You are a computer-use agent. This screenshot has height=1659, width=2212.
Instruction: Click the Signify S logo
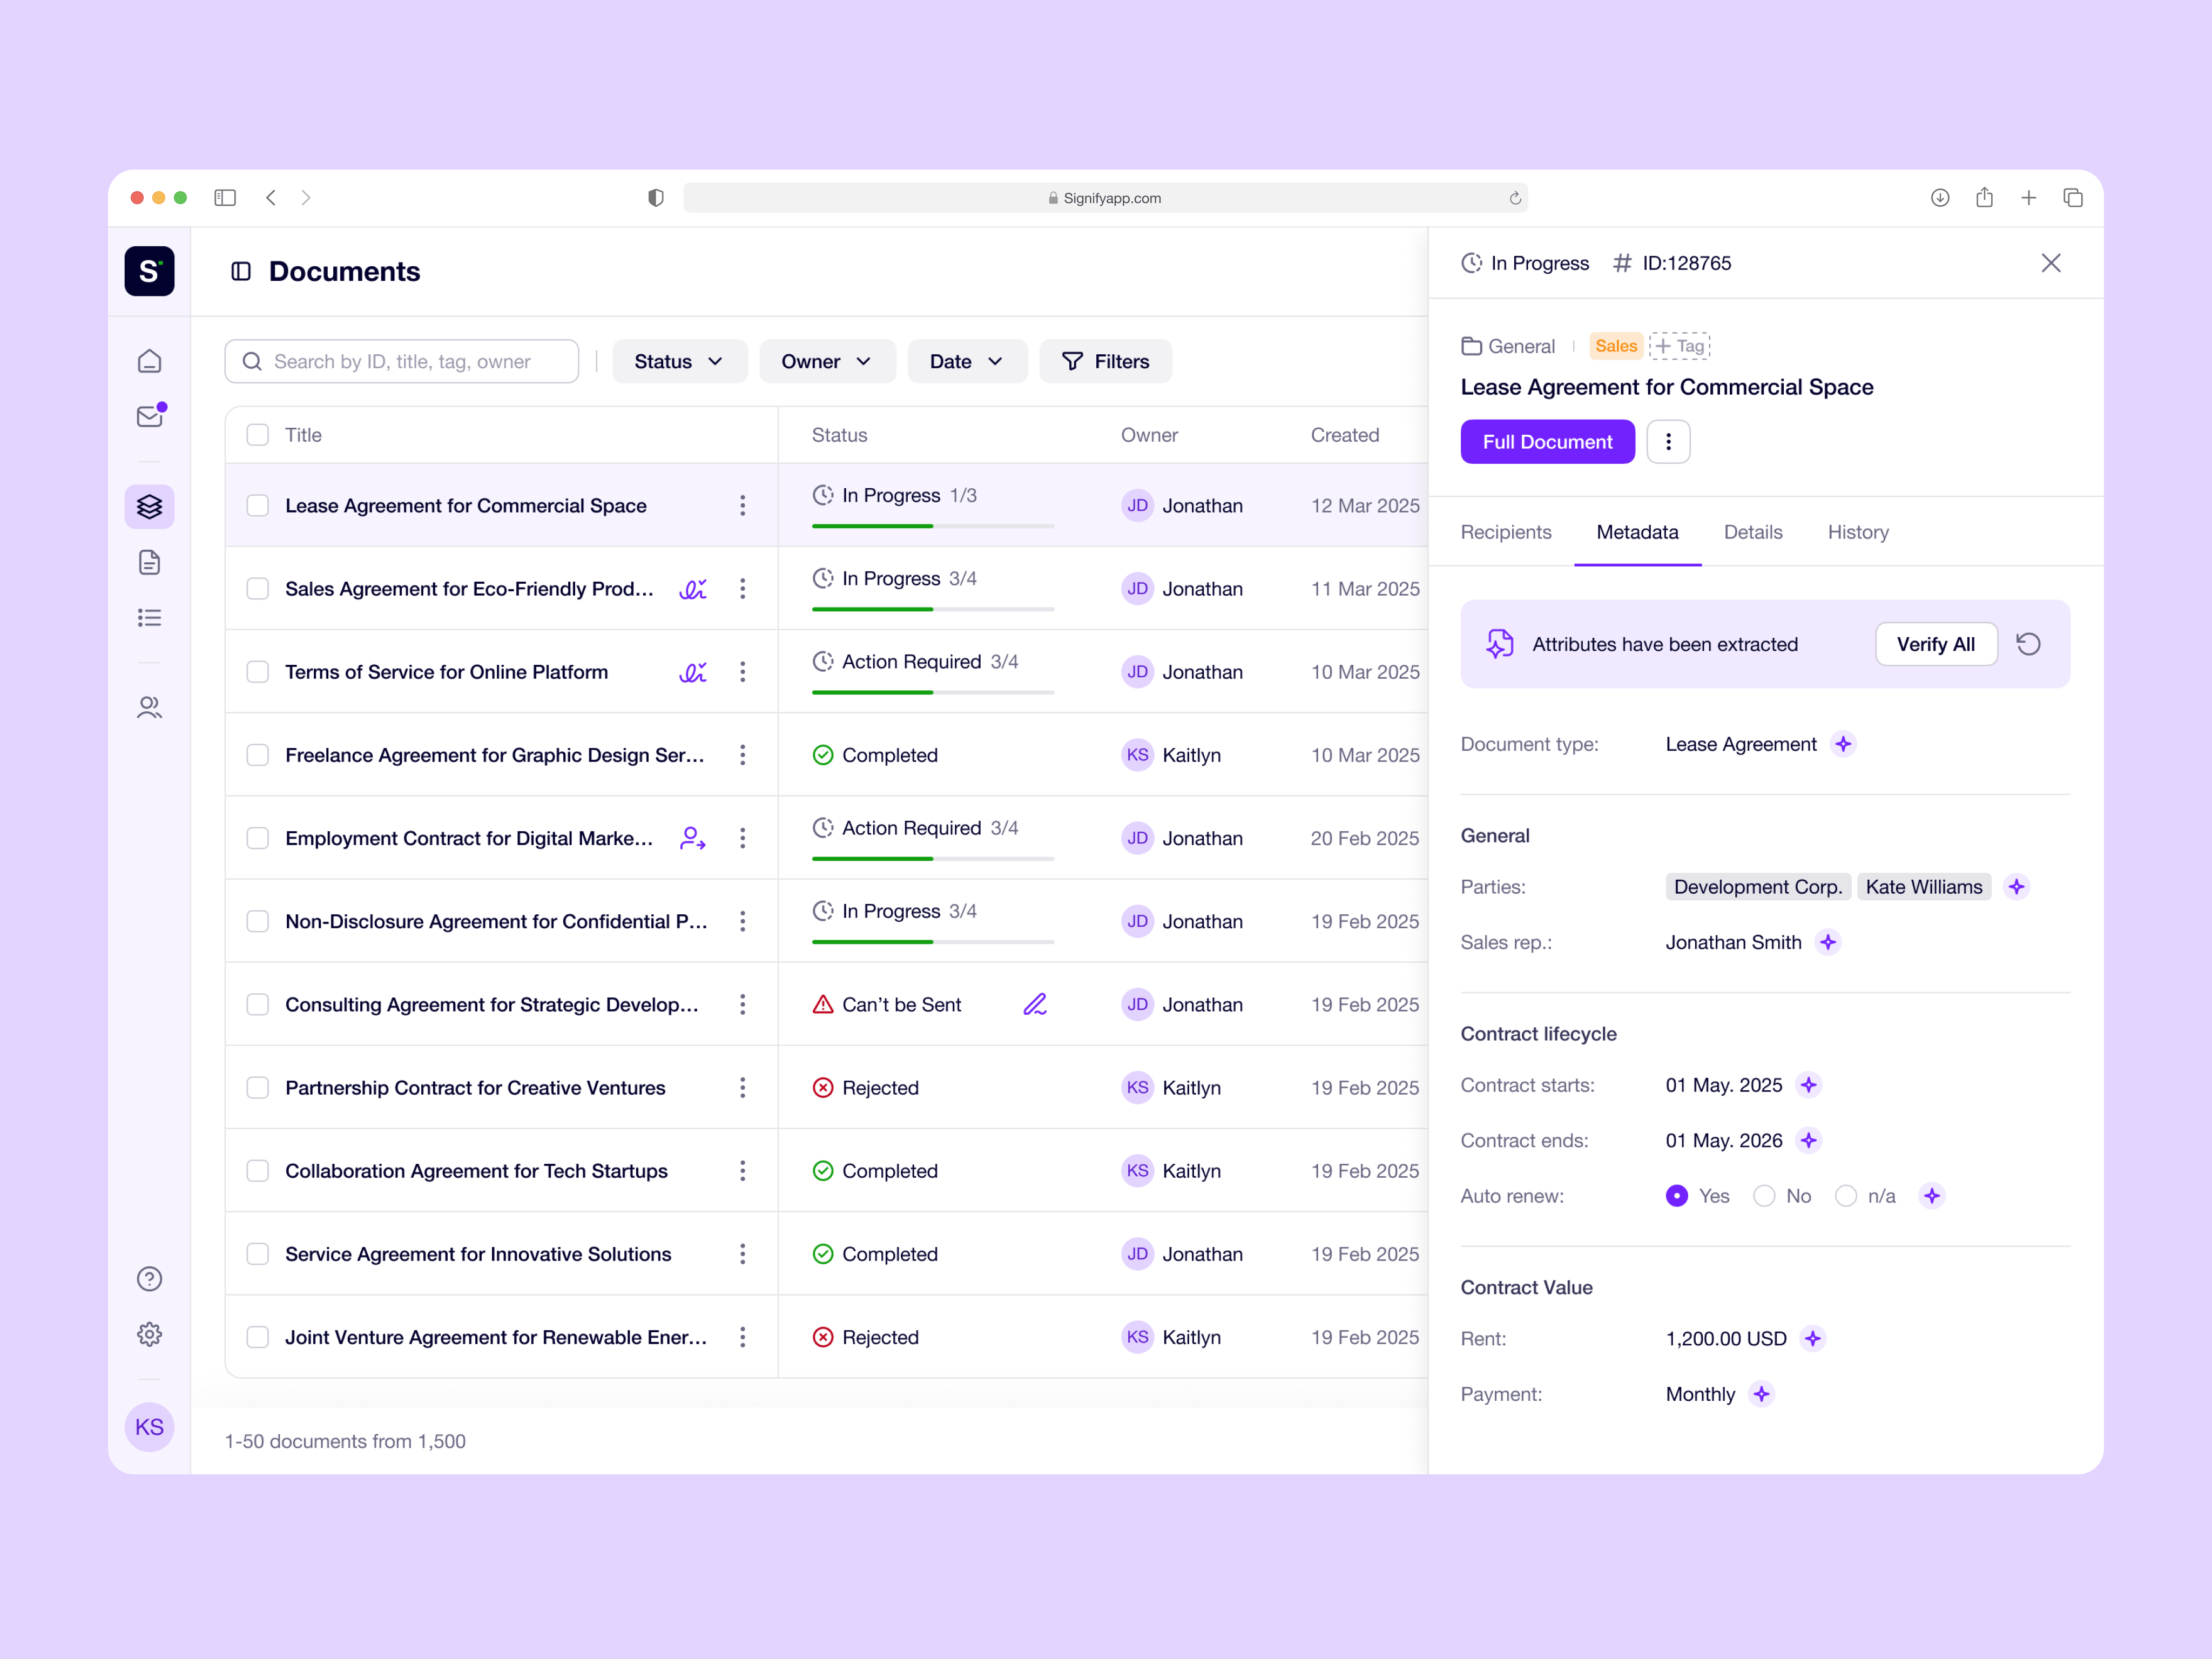point(149,271)
